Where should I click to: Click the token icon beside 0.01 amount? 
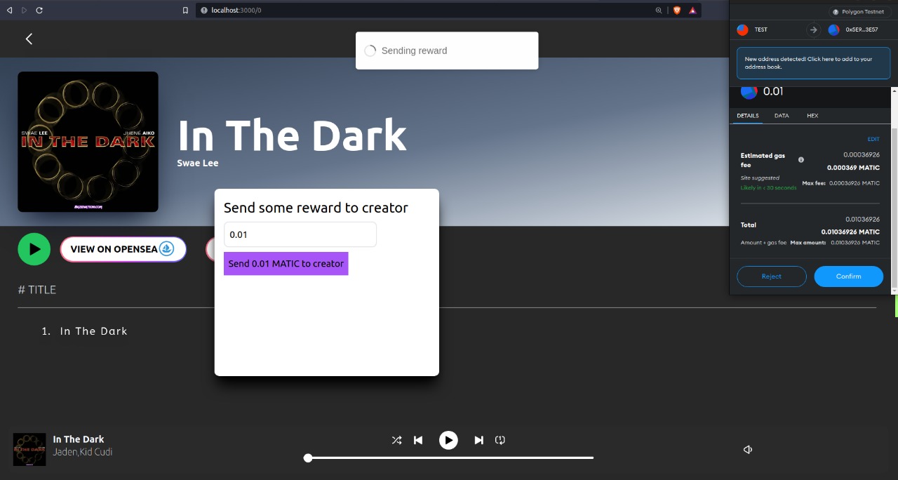[x=749, y=92]
